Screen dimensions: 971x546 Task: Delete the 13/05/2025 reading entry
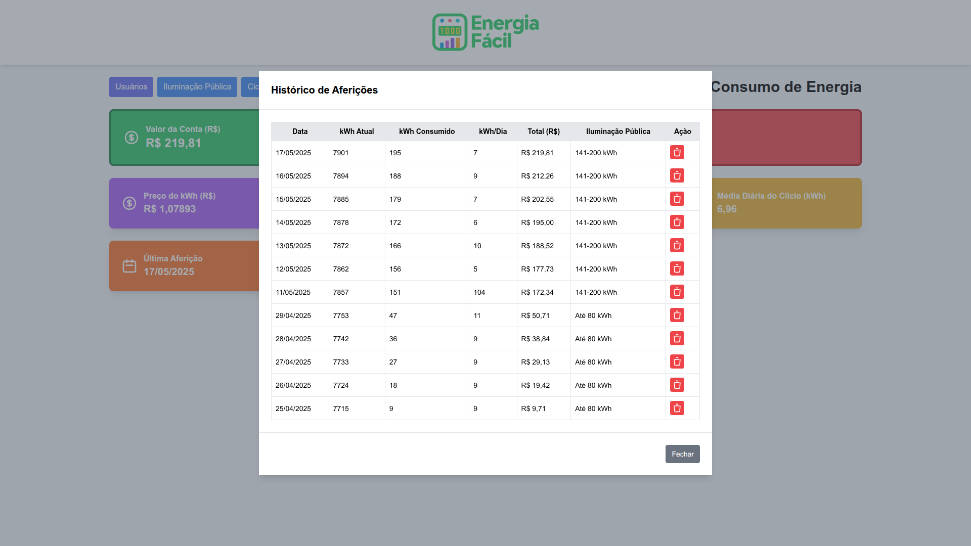pos(677,245)
